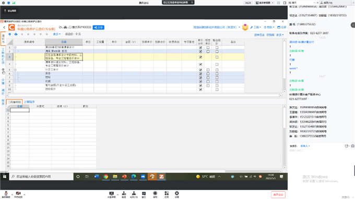Toggle 锁定单价 checkbox in row 9

click(208, 85)
